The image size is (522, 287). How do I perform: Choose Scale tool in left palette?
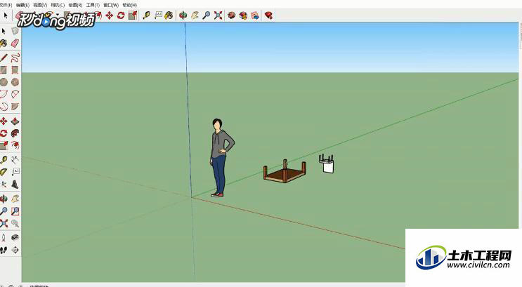pyautogui.click(x=4, y=145)
